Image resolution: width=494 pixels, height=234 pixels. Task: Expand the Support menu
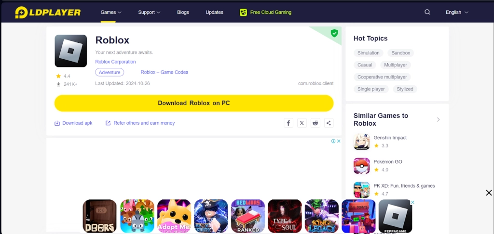pos(150,12)
